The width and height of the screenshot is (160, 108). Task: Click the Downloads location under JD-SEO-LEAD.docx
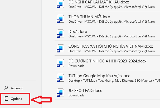coord(76,95)
